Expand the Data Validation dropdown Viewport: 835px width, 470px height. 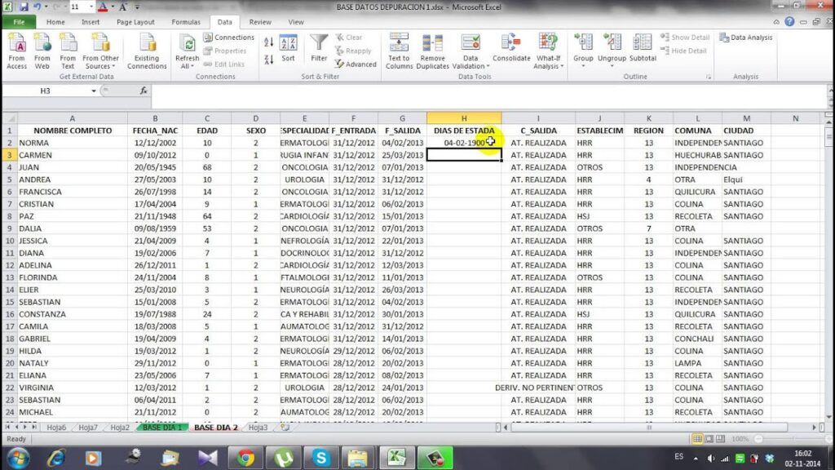pos(469,49)
